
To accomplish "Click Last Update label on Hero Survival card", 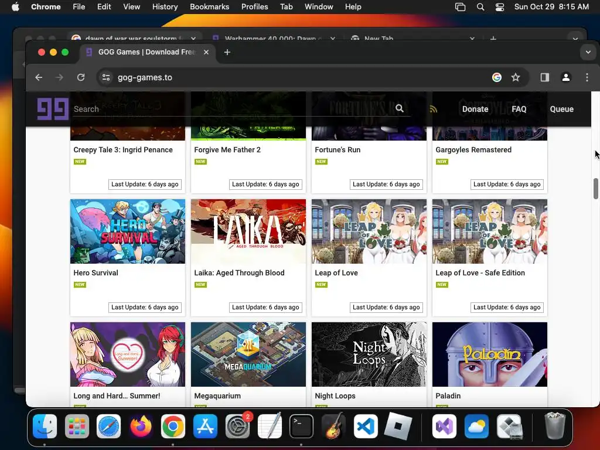I will pos(145,307).
